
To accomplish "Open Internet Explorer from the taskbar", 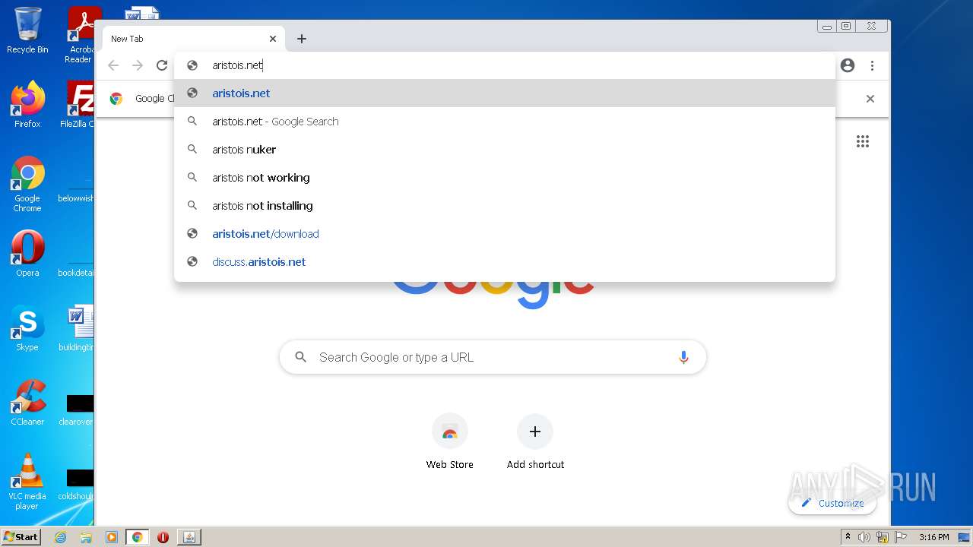I will [x=61, y=537].
